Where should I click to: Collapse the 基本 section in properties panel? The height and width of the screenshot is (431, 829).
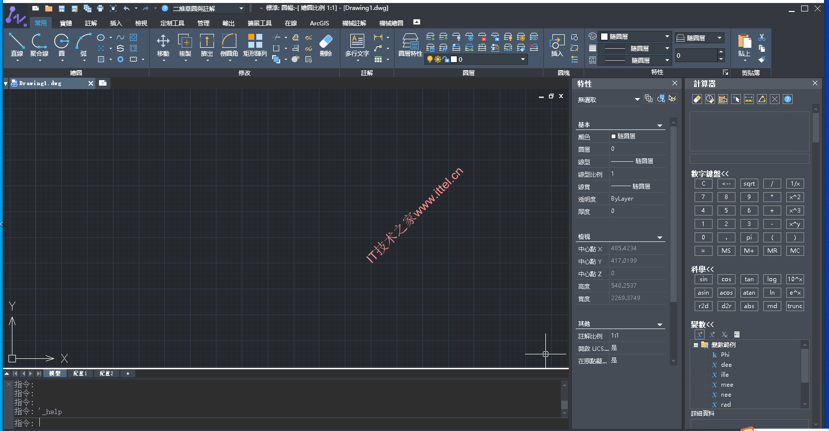tap(660, 125)
